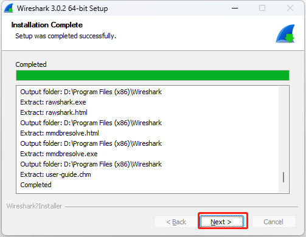Select the final 'Completed' log line
This screenshot has height=237, width=306.
(x=36, y=185)
